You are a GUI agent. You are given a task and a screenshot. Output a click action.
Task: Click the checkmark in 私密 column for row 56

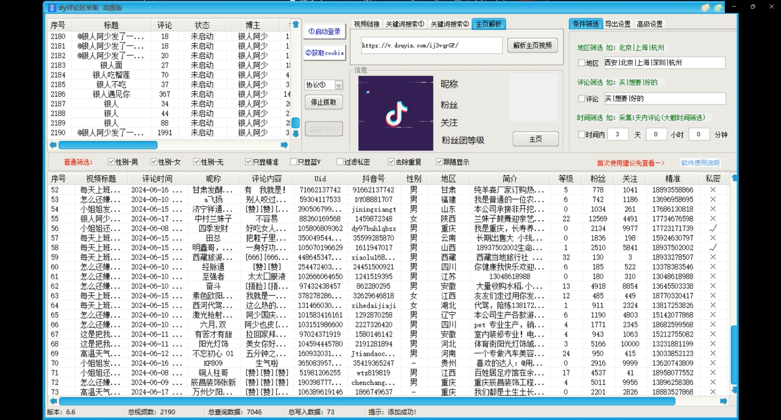[x=712, y=228]
